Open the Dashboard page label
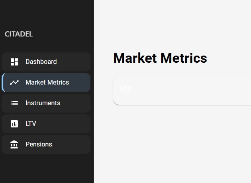 (x=41, y=62)
